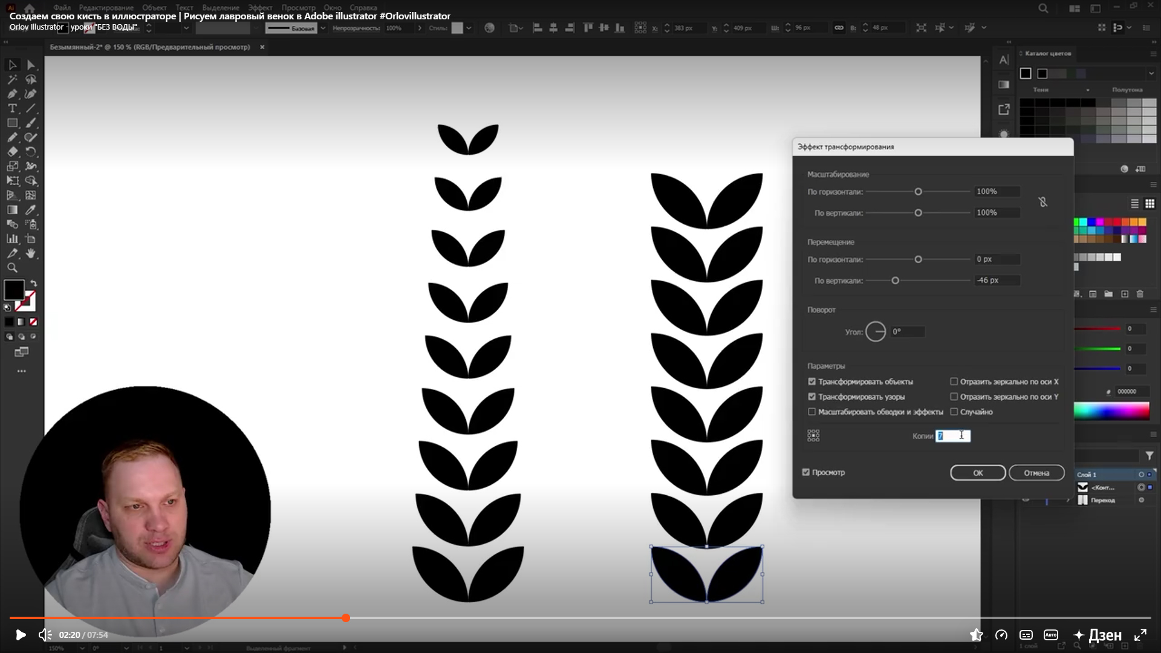Open the Дзен logo link
The height and width of the screenshot is (653, 1161).
point(1098,635)
